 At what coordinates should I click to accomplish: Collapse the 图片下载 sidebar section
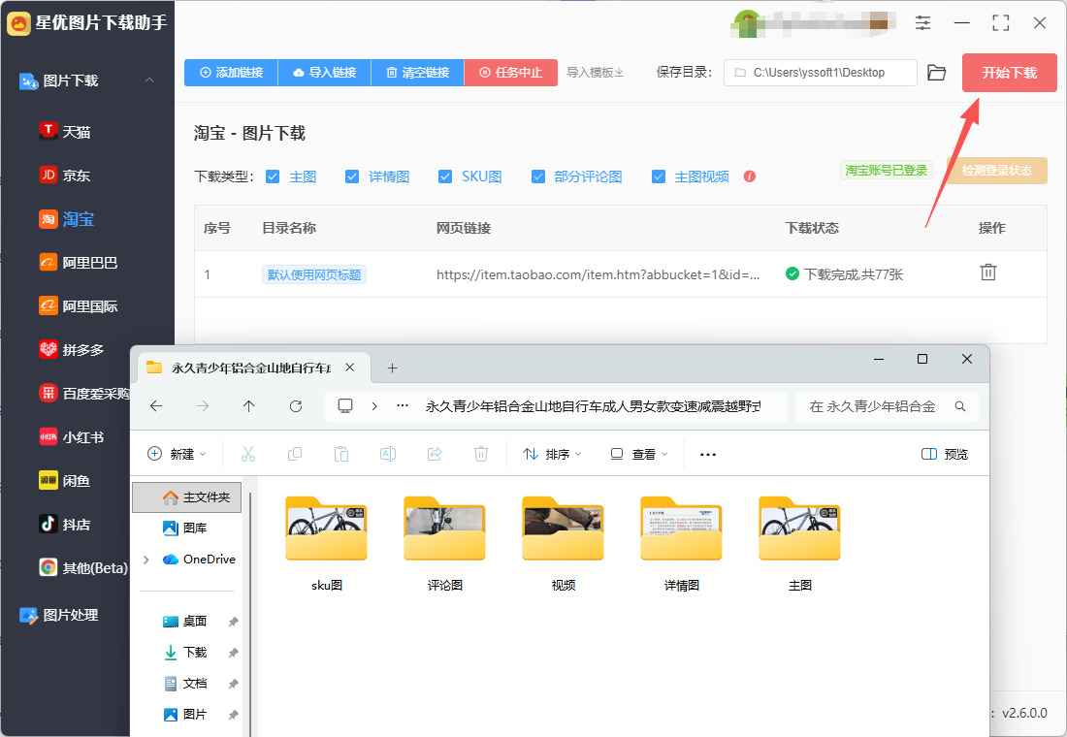(149, 80)
